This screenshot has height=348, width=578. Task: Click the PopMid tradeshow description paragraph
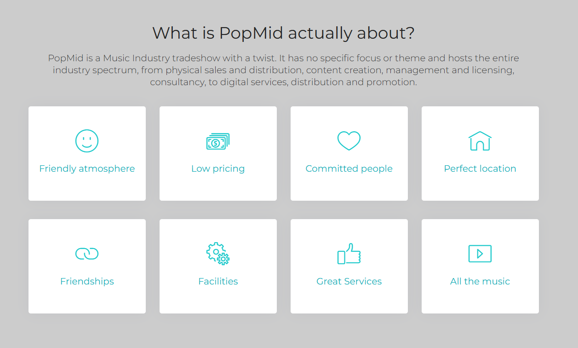click(283, 70)
